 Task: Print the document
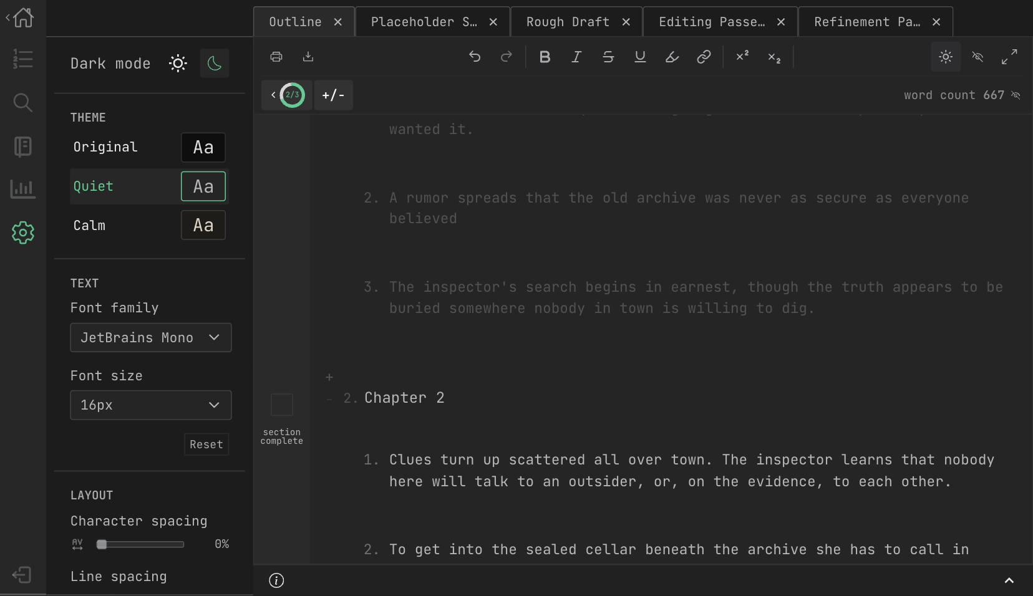(276, 57)
